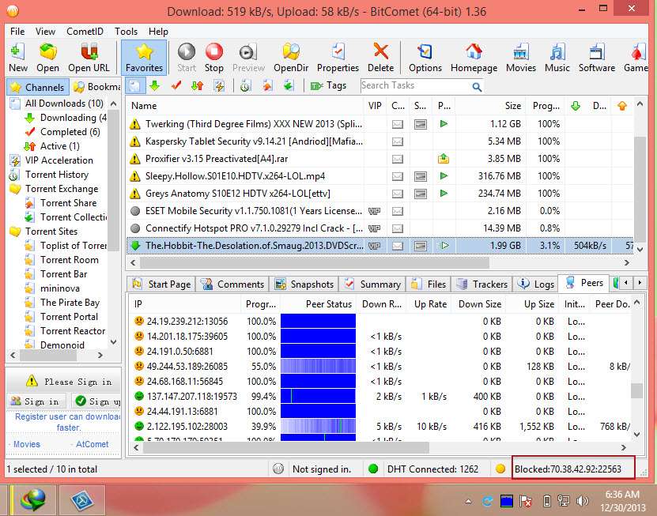The image size is (657, 516).
Task: Click the Sign in button
Action: pos(35,401)
